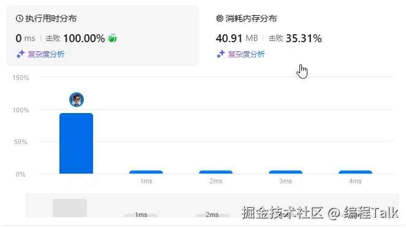Click the small bar above 1ms
This screenshot has width=406, height=228.
(x=146, y=172)
